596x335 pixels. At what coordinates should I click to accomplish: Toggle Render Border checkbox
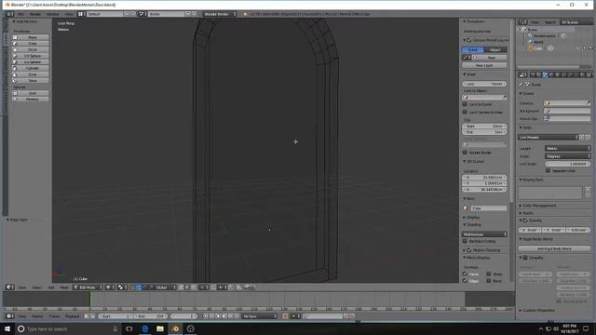click(465, 153)
